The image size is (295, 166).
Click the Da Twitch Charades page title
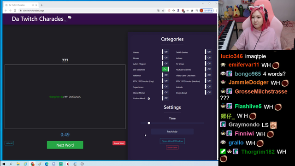pyautogui.click(x=38, y=19)
